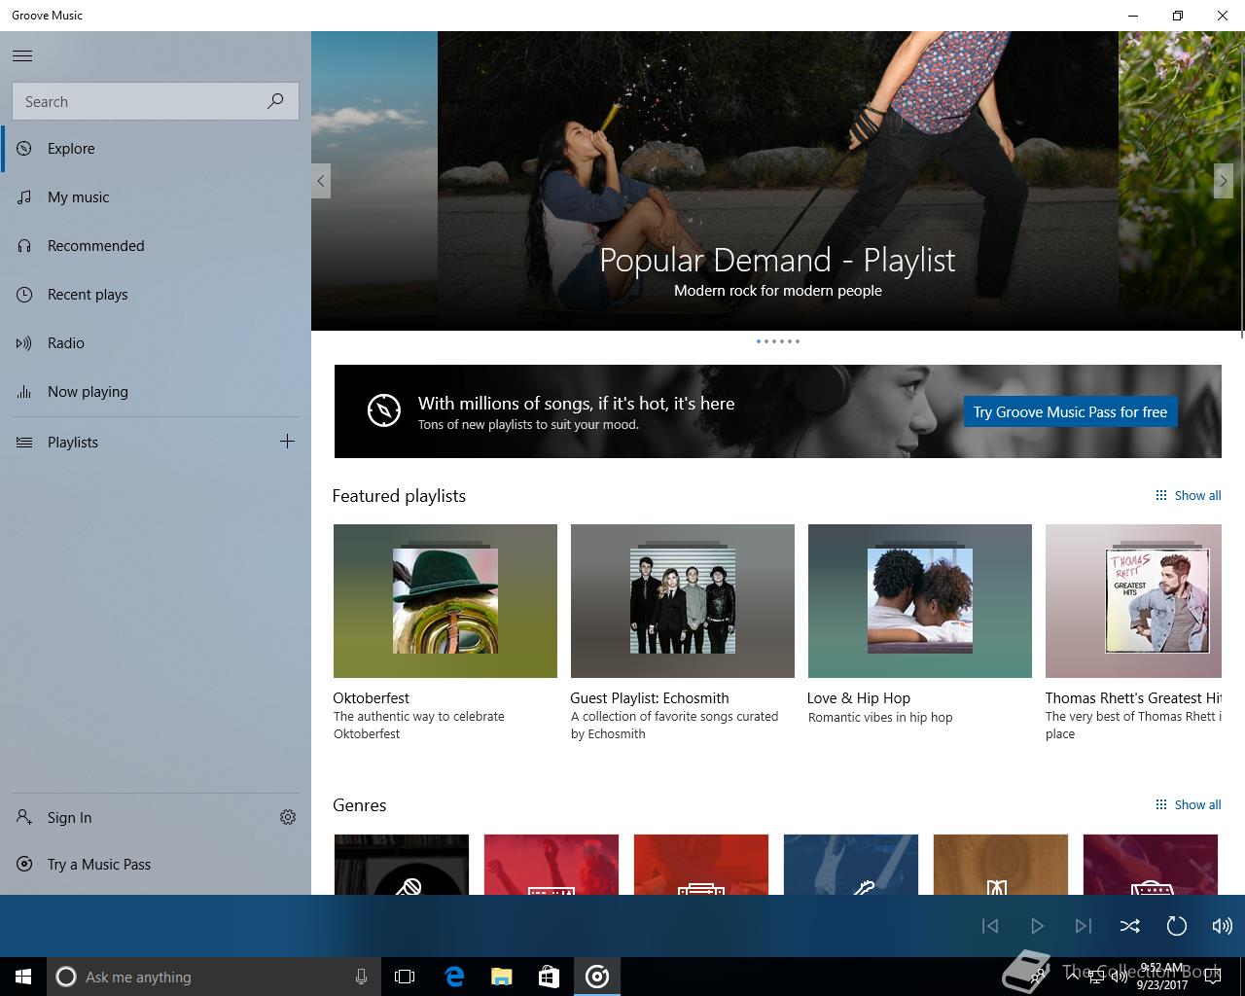The height and width of the screenshot is (996, 1245).
Task: Toggle repeat mode
Action: [1176, 926]
